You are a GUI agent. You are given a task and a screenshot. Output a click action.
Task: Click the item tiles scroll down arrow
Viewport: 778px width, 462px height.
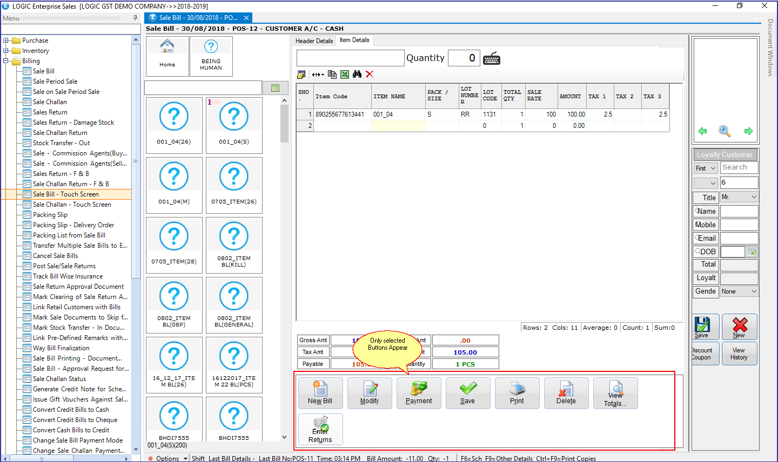click(x=285, y=437)
